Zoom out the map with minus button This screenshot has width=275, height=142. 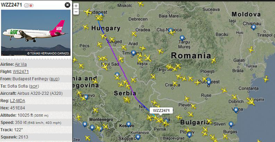[76, 12]
